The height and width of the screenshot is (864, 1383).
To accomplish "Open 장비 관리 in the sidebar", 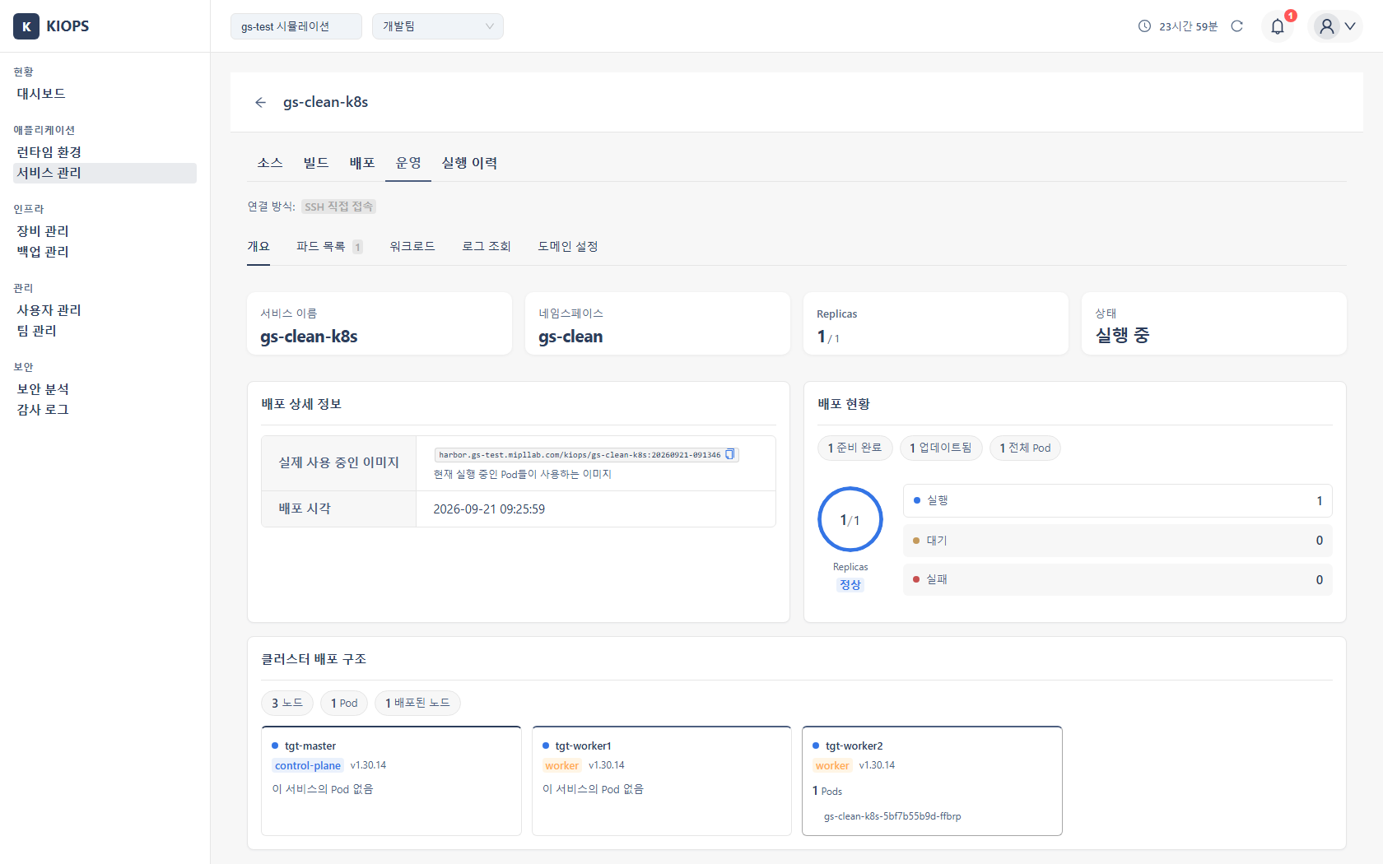I will [x=105, y=231].
